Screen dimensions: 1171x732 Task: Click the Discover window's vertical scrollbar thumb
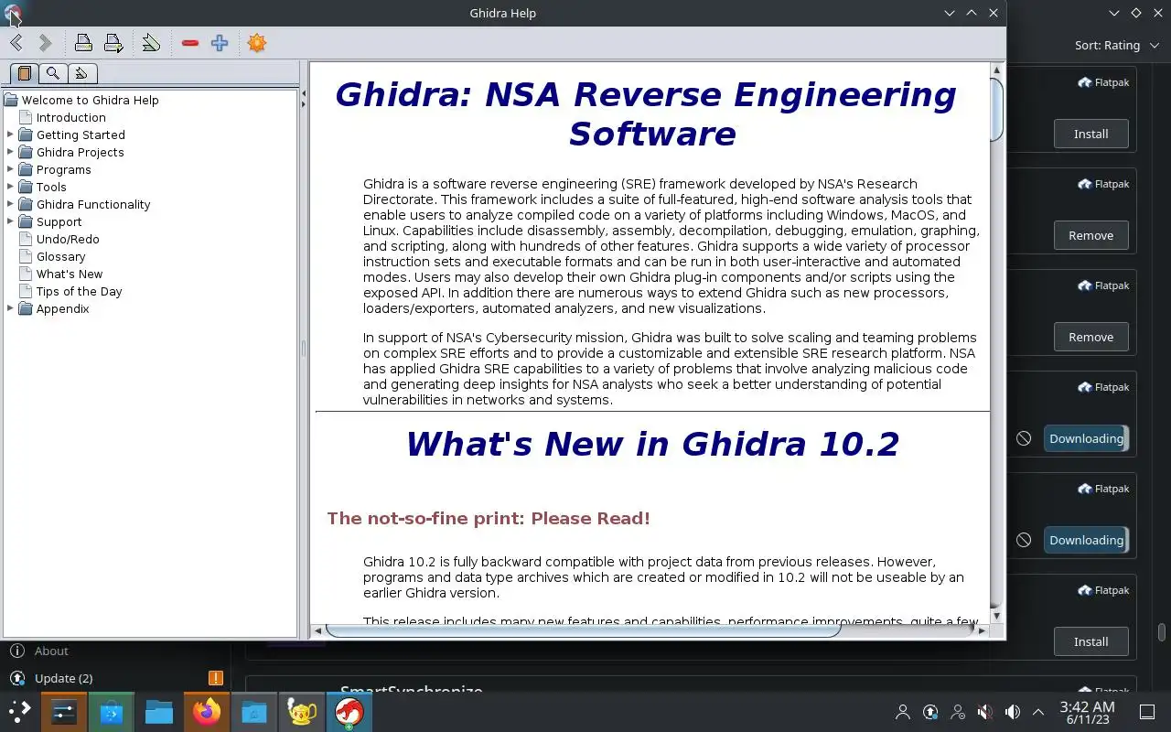click(1162, 633)
